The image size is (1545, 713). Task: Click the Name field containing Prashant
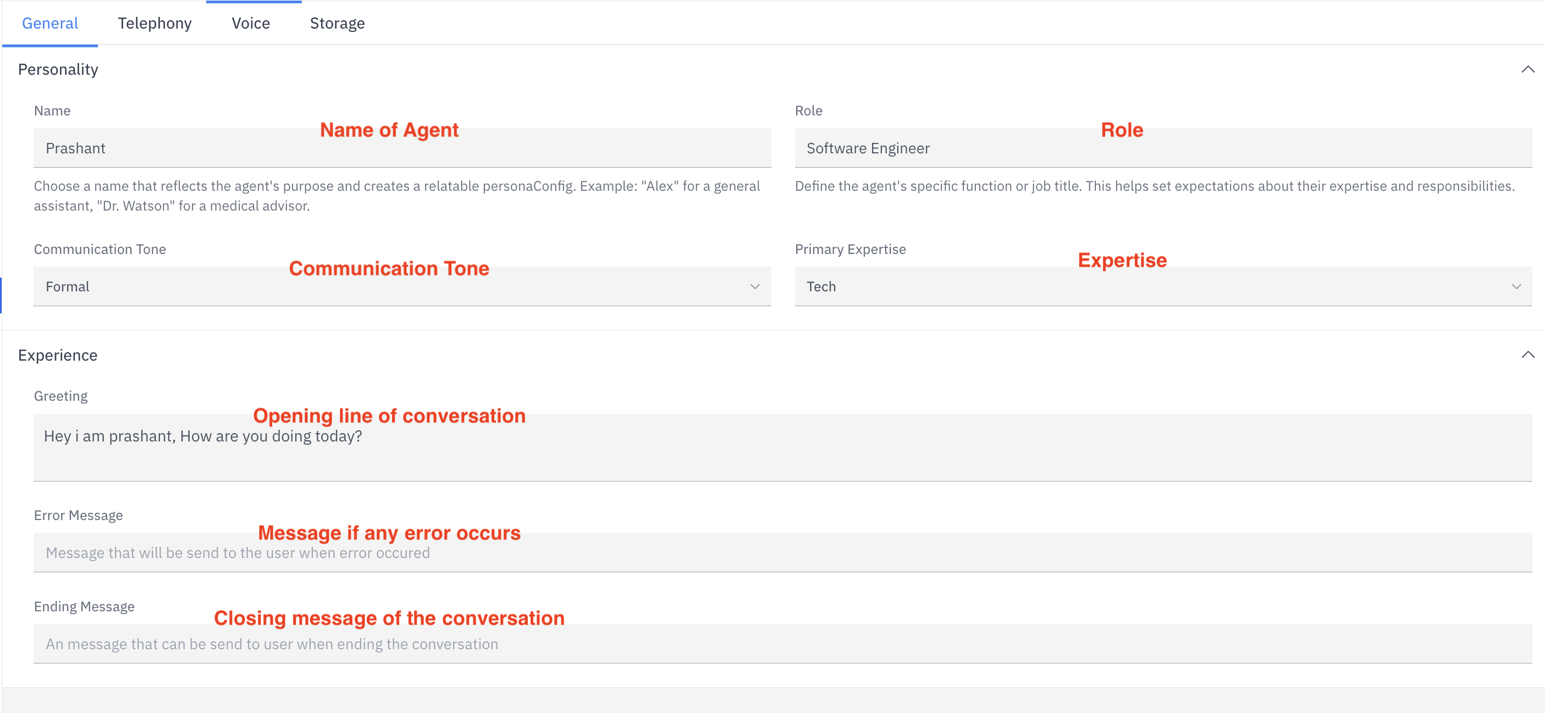(402, 147)
